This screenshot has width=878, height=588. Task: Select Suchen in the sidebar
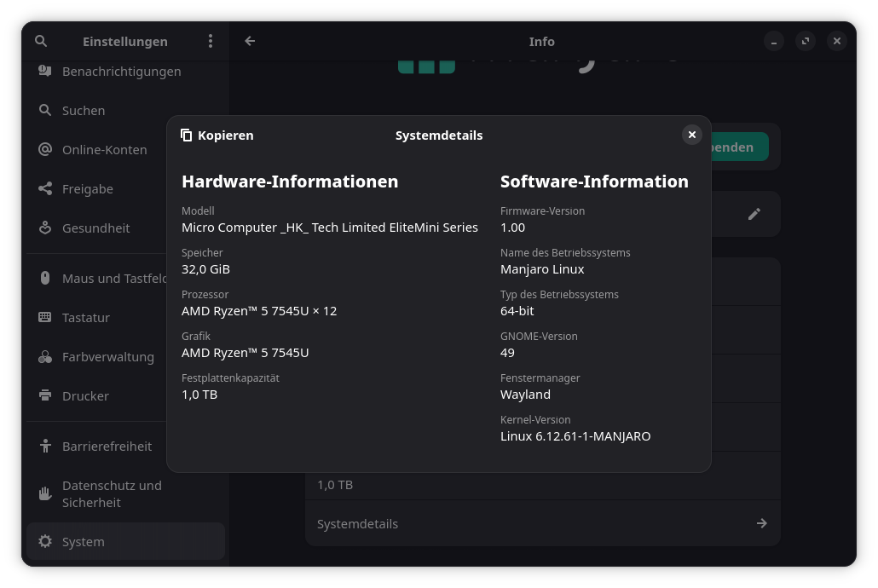coord(84,111)
